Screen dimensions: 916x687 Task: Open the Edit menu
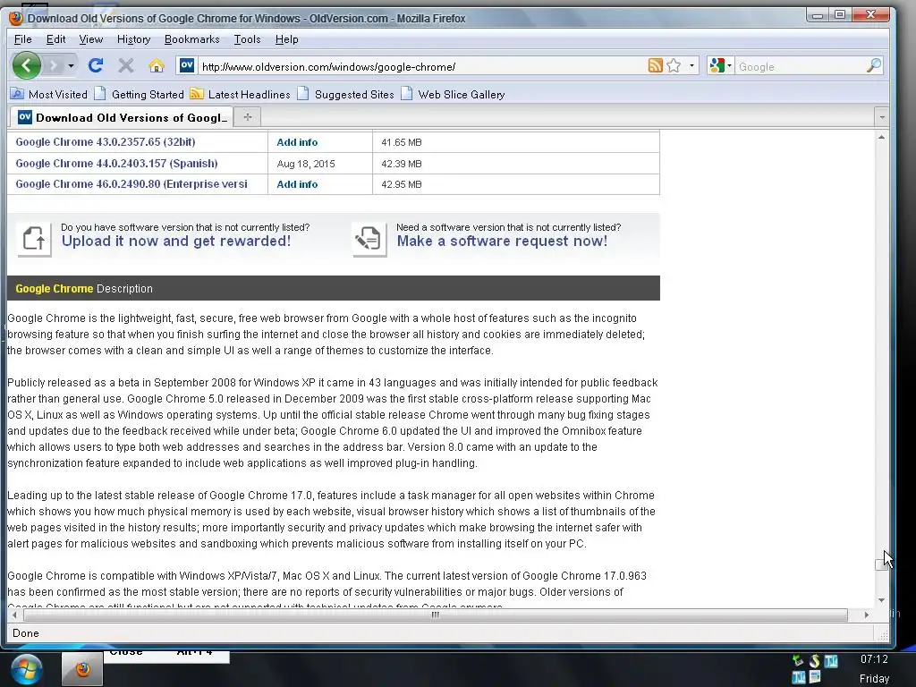pyautogui.click(x=55, y=39)
